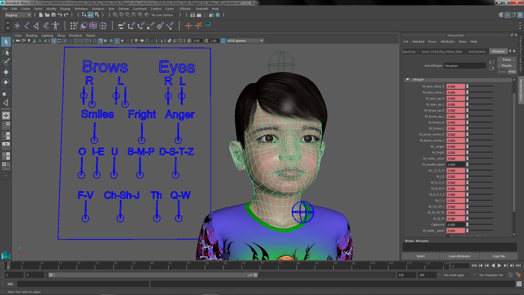
Task: Open a scene via the folder icon
Action: pyautogui.click(x=47, y=15)
